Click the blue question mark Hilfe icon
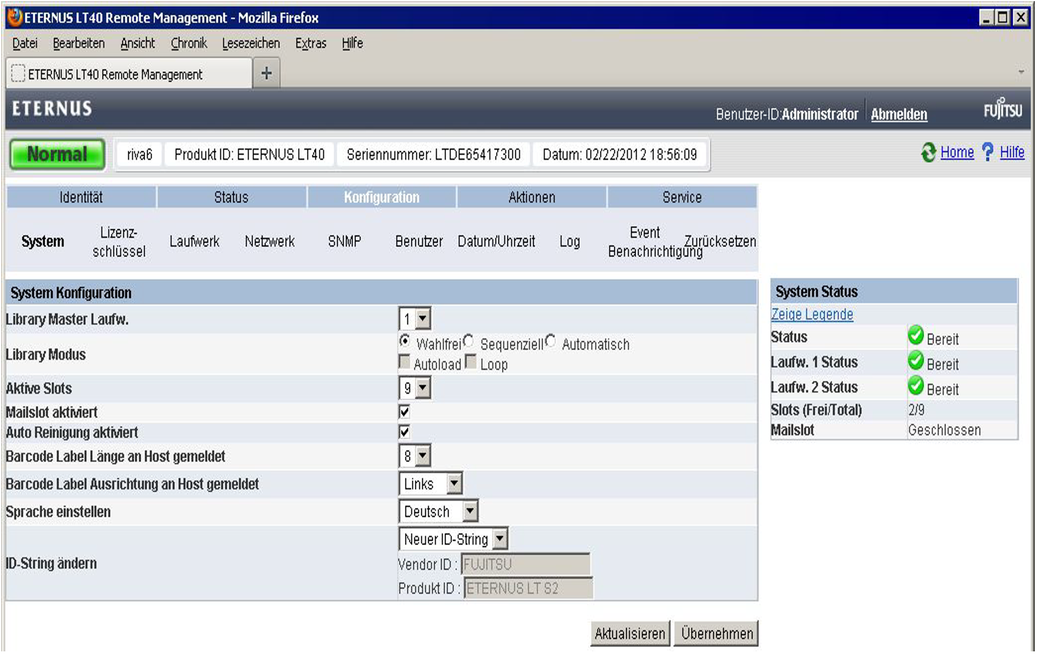1037x659 pixels. click(x=987, y=152)
